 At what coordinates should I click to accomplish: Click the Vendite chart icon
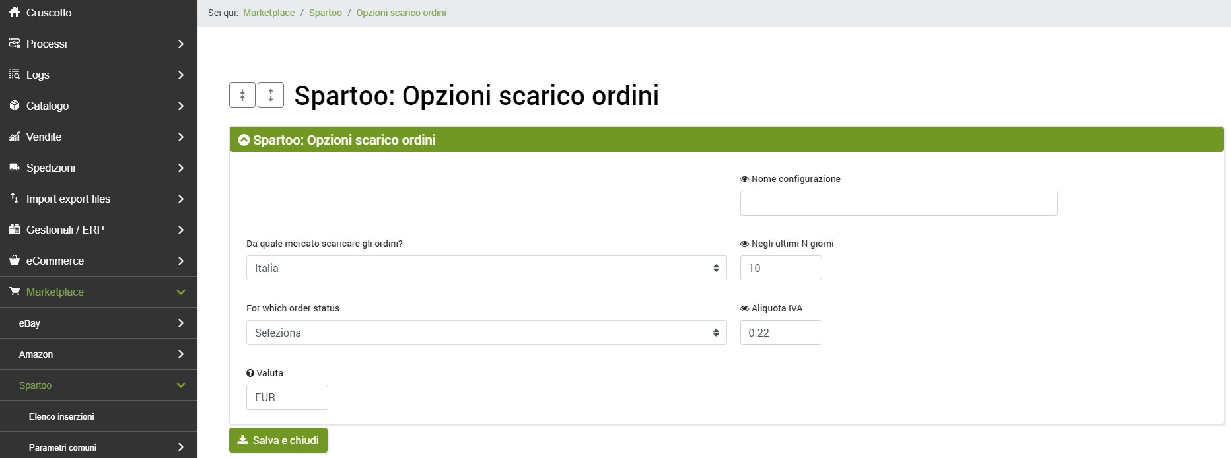pyautogui.click(x=15, y=137)
